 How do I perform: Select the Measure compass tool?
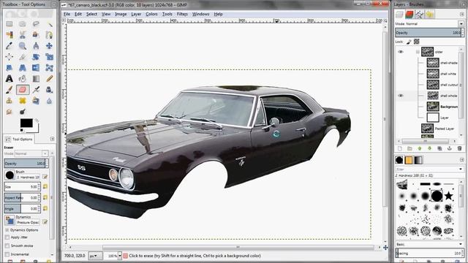click(x=36, y=45)
